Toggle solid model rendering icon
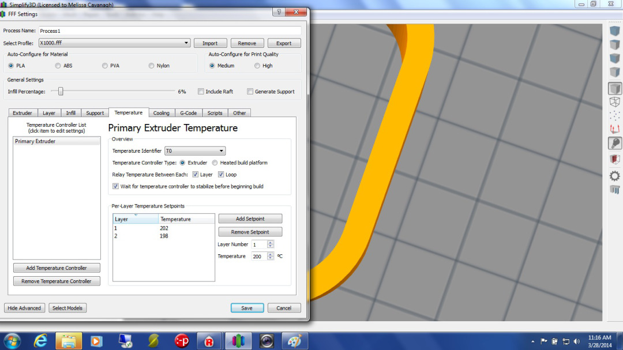This screenshot has height=350, width=623. pyautogui.click(x=615, y=88)
